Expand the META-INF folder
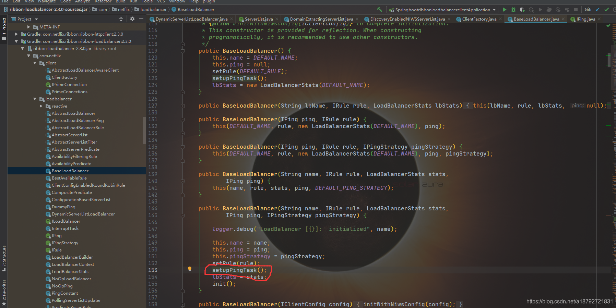Image resolution: width=616 pixels, height=308 pixels. [x=29, y=27]
